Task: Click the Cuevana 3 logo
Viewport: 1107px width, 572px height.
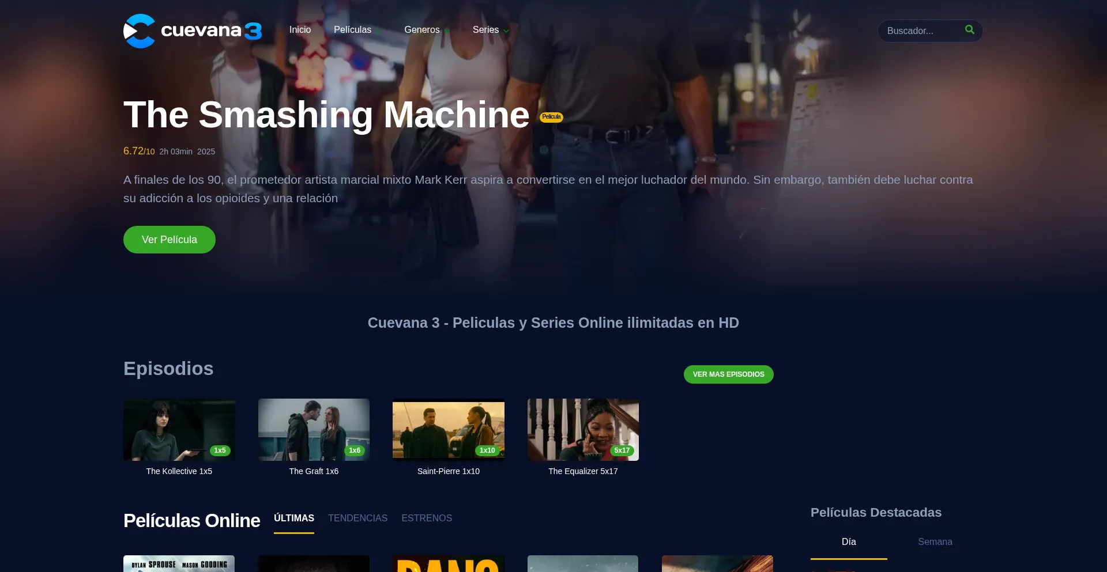Action: tap(193, 31)
